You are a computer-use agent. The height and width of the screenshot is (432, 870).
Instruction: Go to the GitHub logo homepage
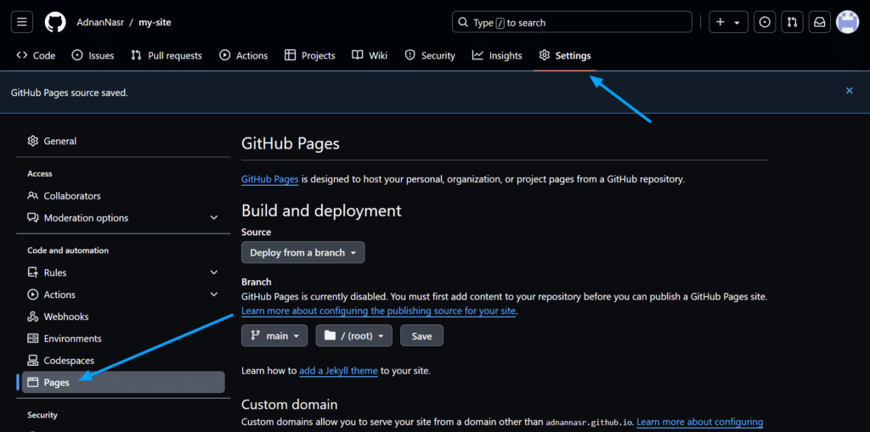(55, 22)
